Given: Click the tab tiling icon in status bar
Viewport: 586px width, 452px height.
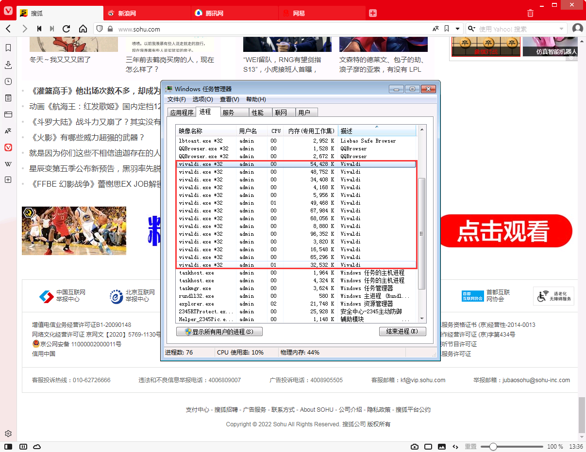Looking at the screenshot, I should coord(23,447).
